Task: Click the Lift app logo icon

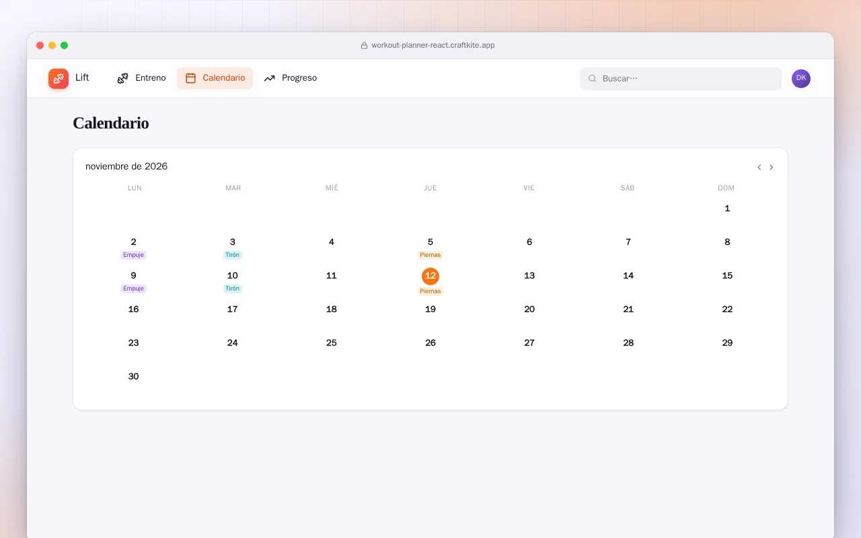Action: (59, 79)
